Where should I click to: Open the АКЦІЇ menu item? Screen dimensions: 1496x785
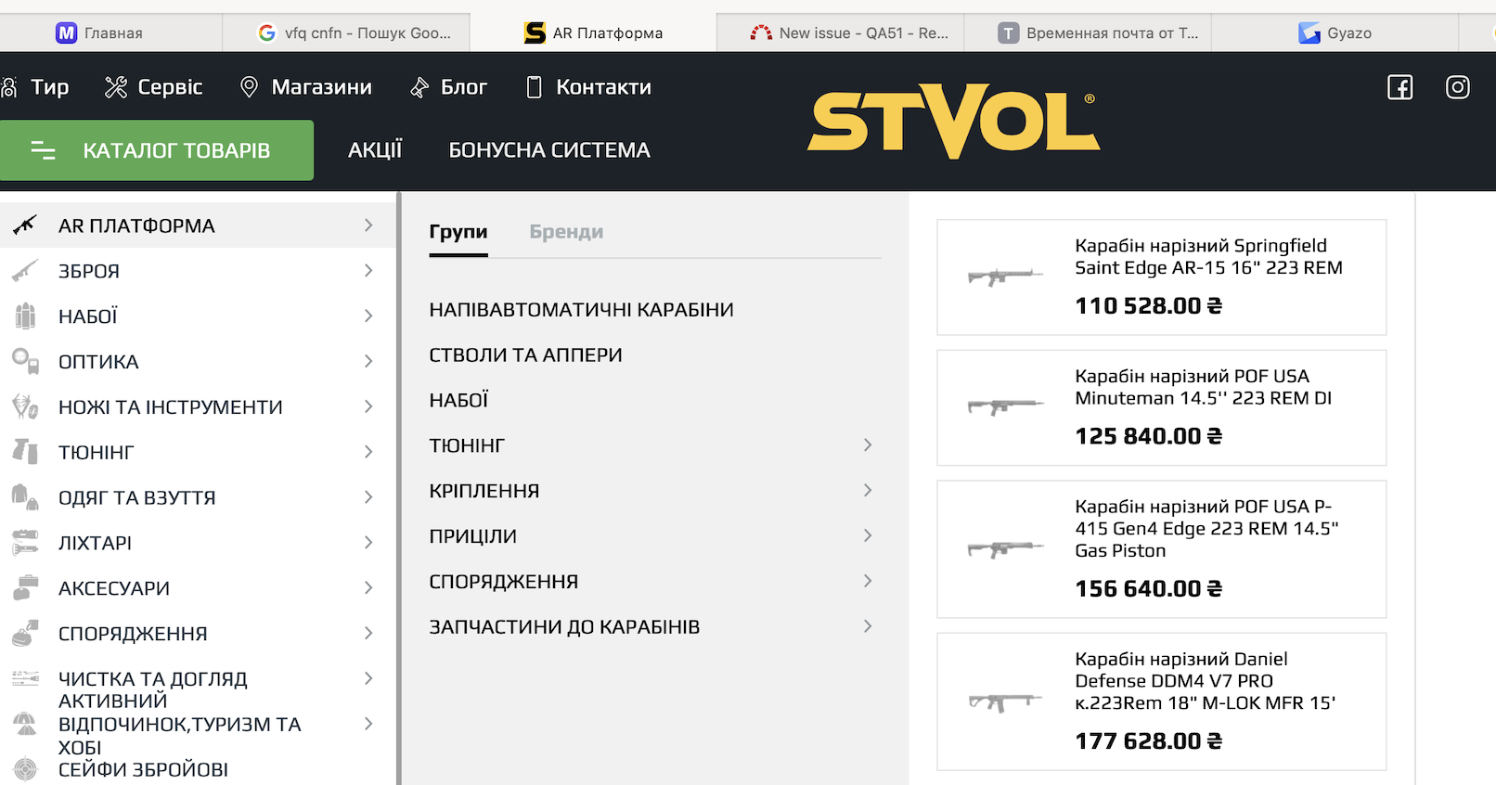pyautogui.click(x=375, y=150)
